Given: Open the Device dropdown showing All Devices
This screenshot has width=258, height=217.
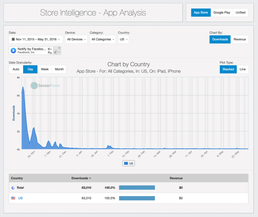Looking at the screenshot, I should [76, 39].
